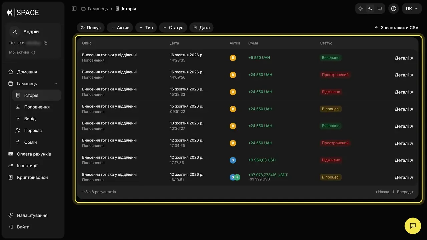427x240 pixels.
Task: Open the help question mark icon
Action: tap(394, 9)
